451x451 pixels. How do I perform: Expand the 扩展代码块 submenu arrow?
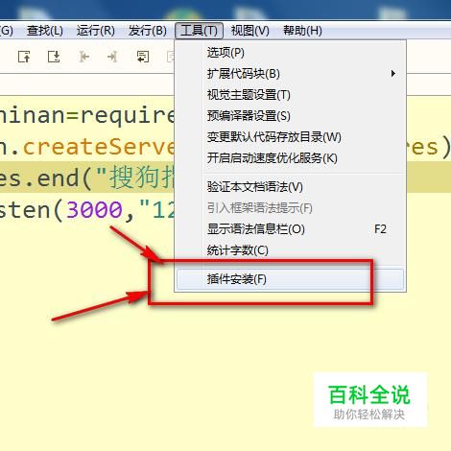pos(393,74)
